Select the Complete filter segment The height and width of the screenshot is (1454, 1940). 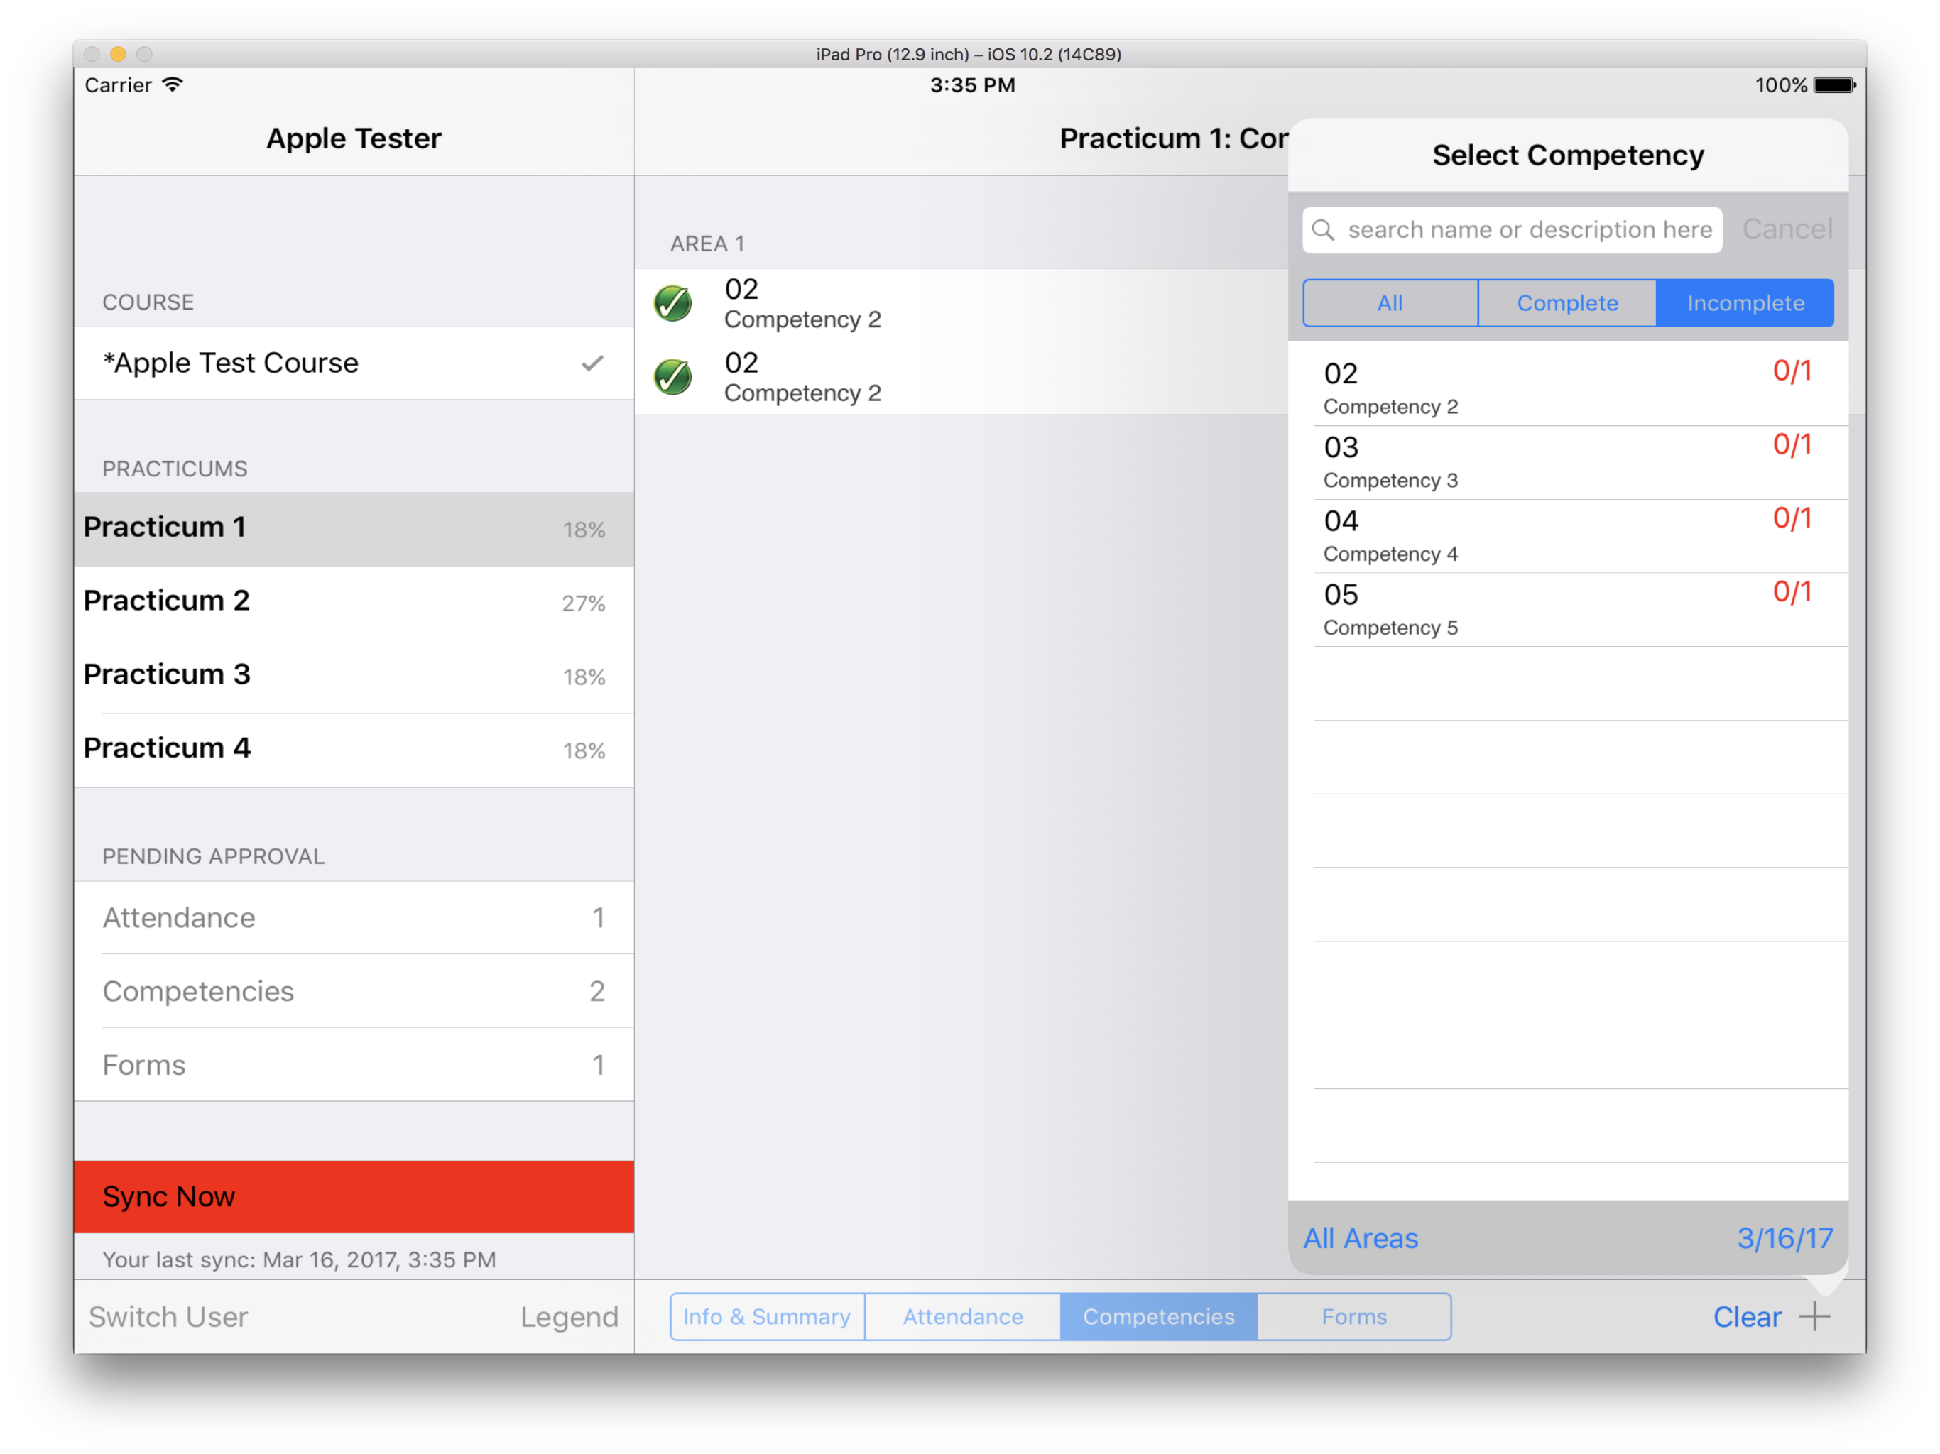pos(1567,303)
